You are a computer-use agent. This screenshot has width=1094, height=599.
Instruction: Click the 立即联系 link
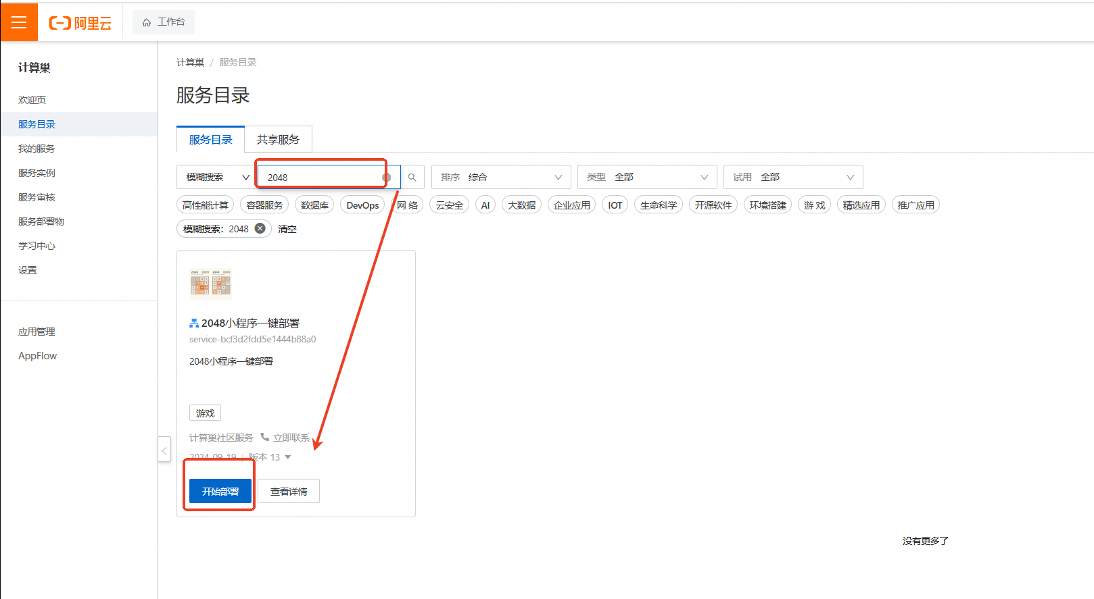pyautogui.click(x=291, y=438)
